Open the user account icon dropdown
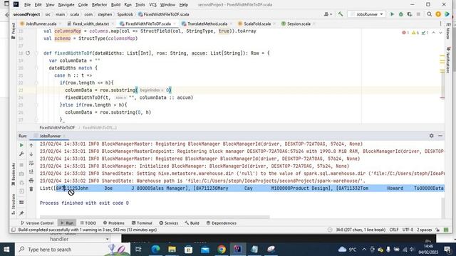Viewport: 456px width, 256px height. tap(328, 14)
